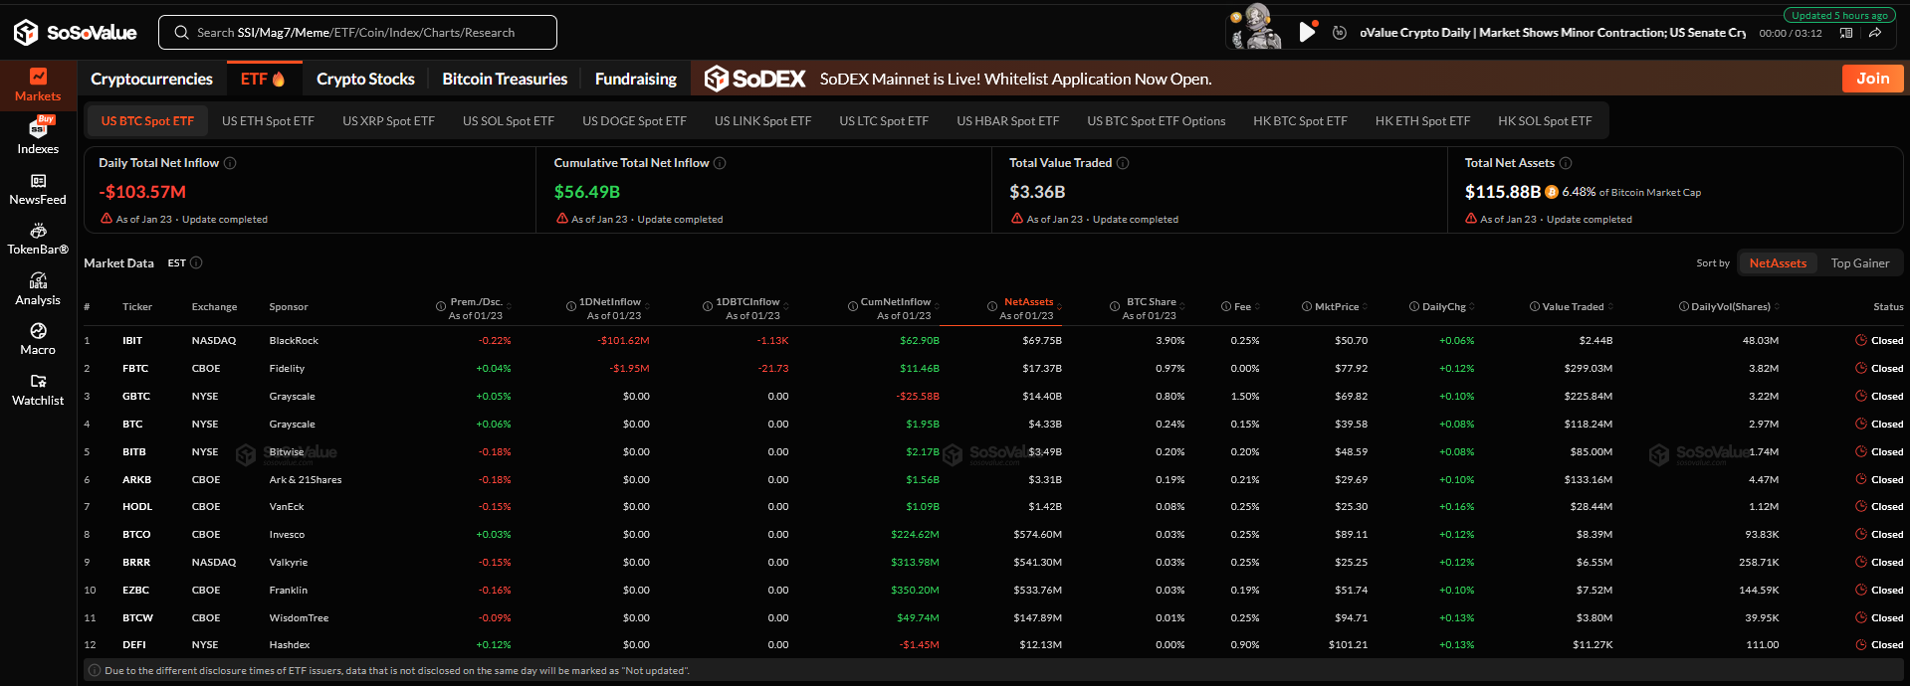Open the Macro sidebar section
Image resolution: width=1910 pixels, height=686 pixels.
click(x=38, y=338)
